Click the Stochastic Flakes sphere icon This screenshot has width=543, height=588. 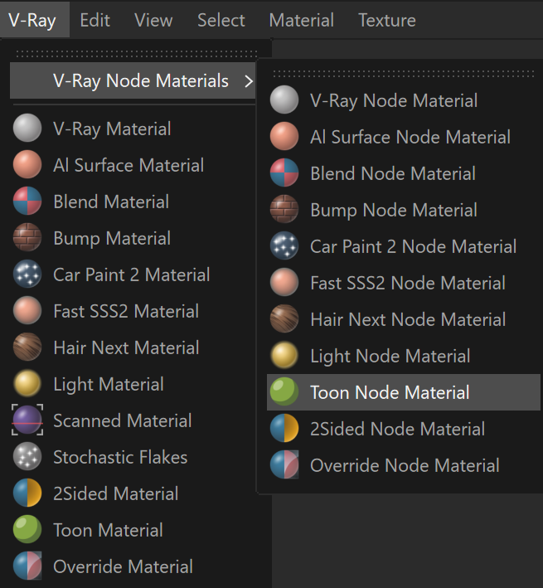click(x=27, y=456)
